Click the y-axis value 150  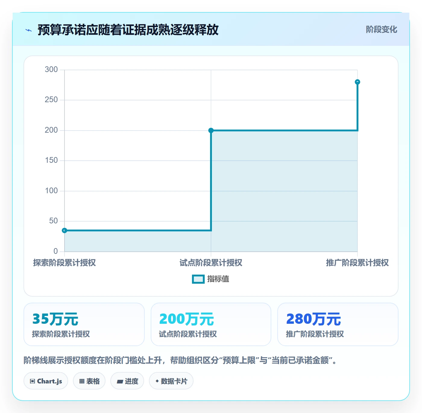tap(51, 160)
